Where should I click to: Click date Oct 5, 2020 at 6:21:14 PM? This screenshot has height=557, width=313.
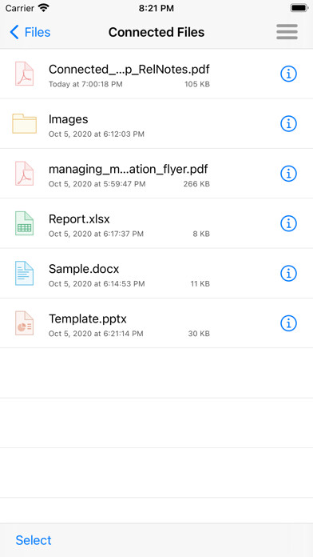coord(96,334)
